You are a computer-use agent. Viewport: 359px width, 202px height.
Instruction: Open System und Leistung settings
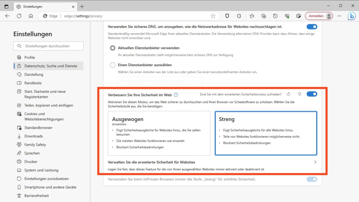[48, 170]
